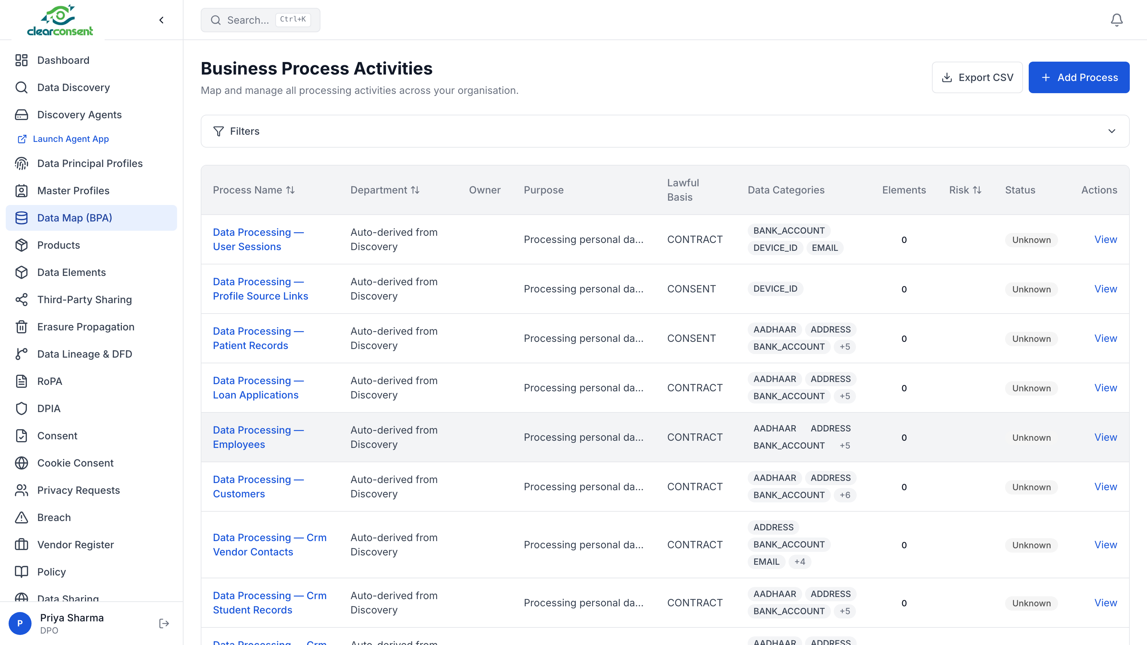Sort table by Risk column
This screenshot has width=1147, height=645.
[965, 190]
